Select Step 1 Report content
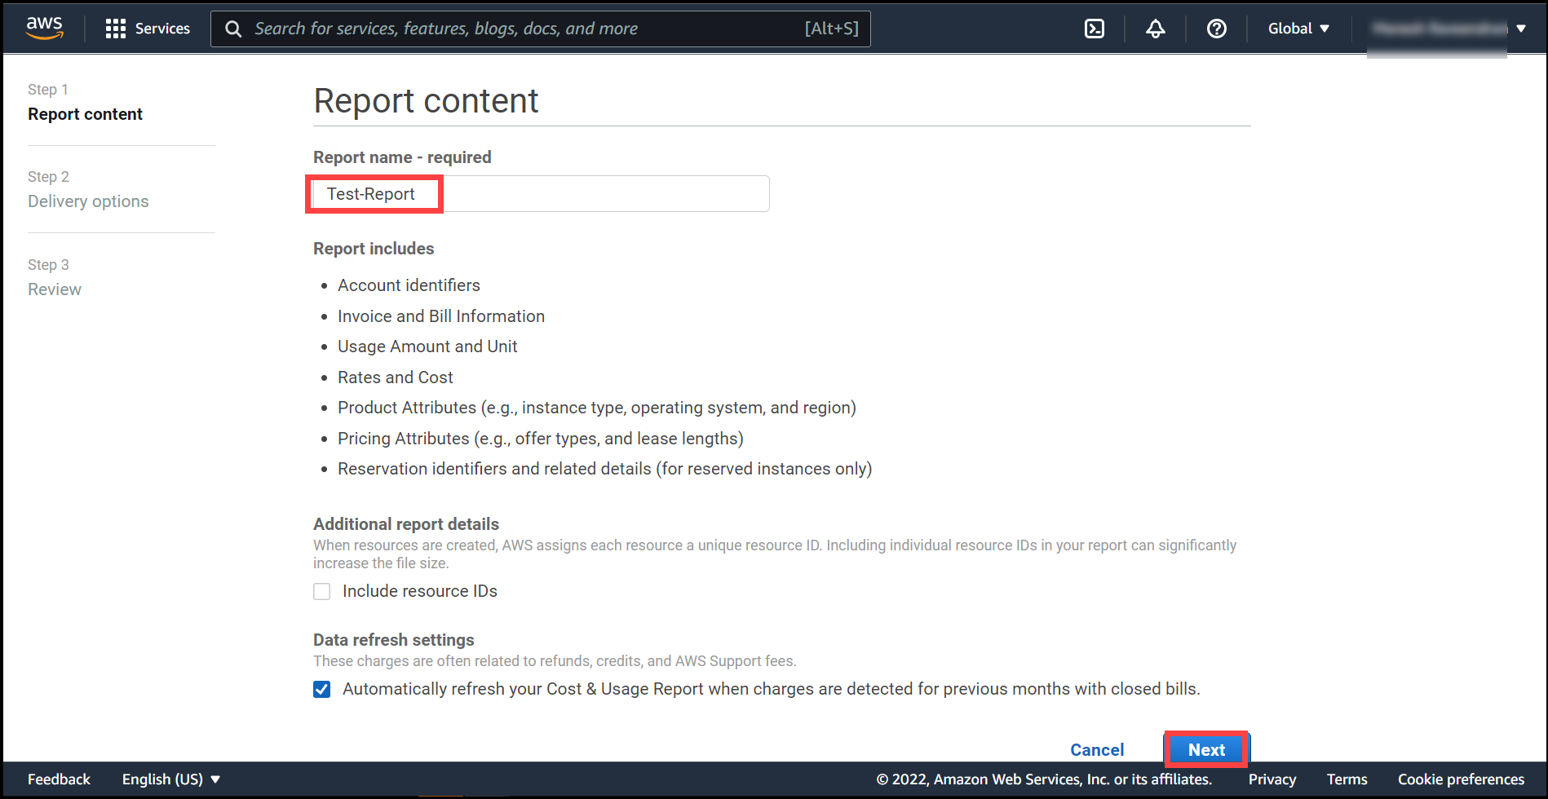This screenshot has height=799, width=1548. (85, 114)
